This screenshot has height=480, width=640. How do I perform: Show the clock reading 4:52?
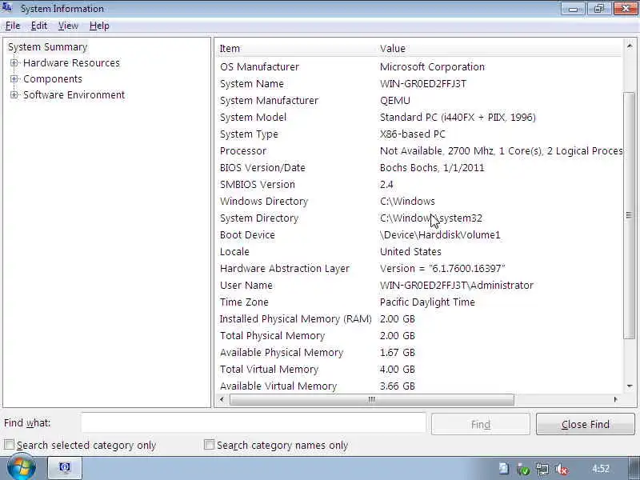[601, 469]
